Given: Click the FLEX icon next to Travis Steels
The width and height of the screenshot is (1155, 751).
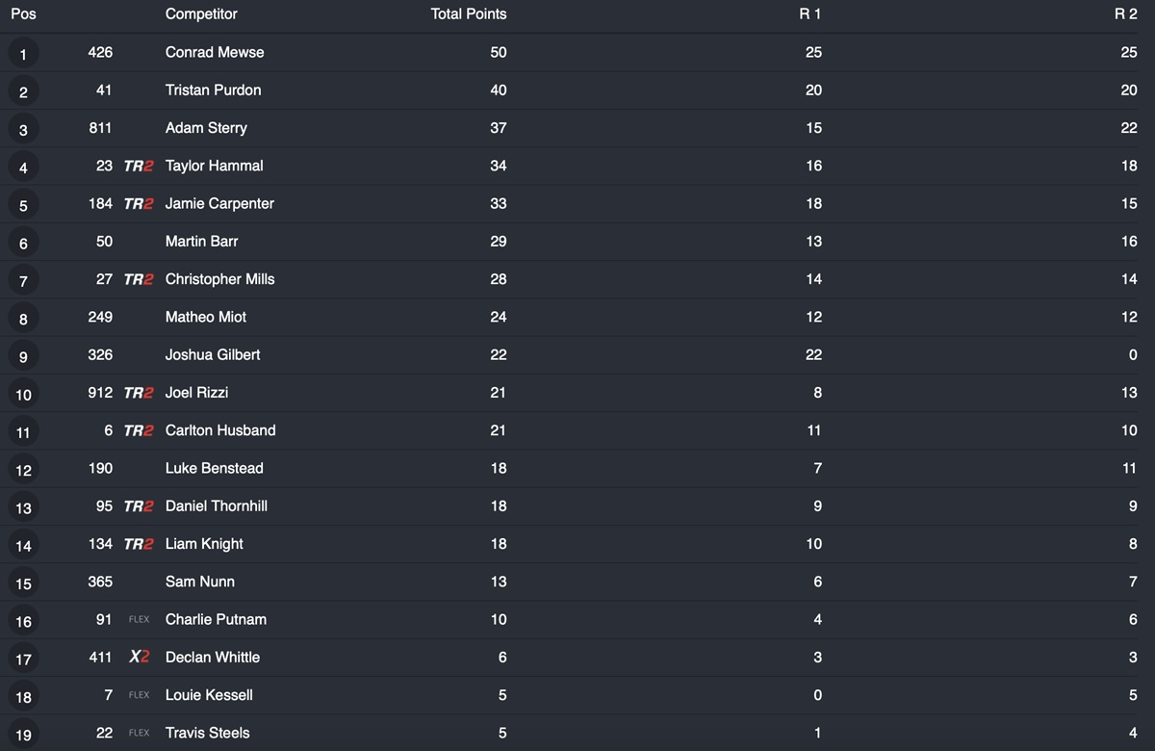Looking at the screenshot, I should coord(140,733).
